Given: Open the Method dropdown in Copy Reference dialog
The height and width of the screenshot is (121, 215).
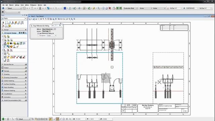Looking at the screenshot, I should pos(49,29).
